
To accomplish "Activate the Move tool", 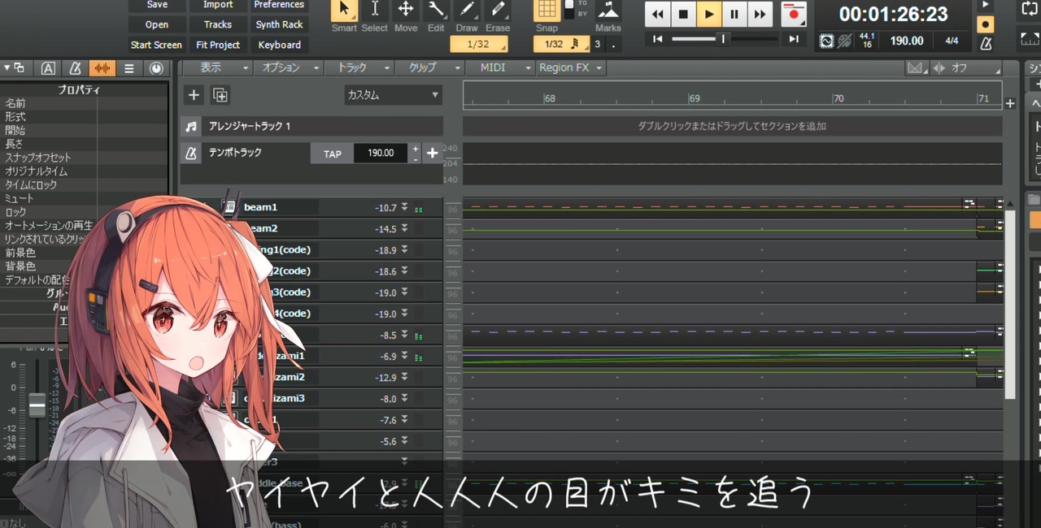I will click(x=405, y=11).
